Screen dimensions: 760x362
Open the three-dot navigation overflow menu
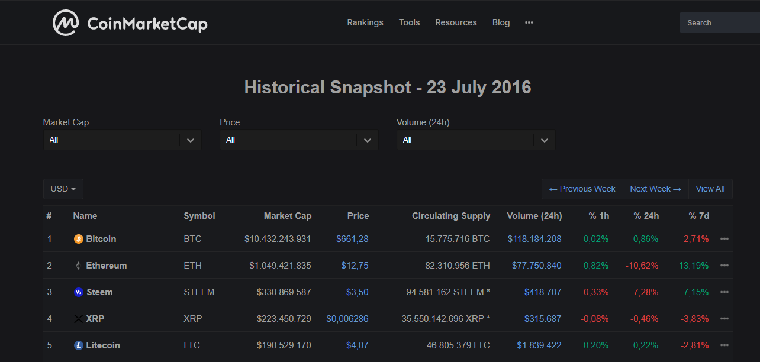529,22
